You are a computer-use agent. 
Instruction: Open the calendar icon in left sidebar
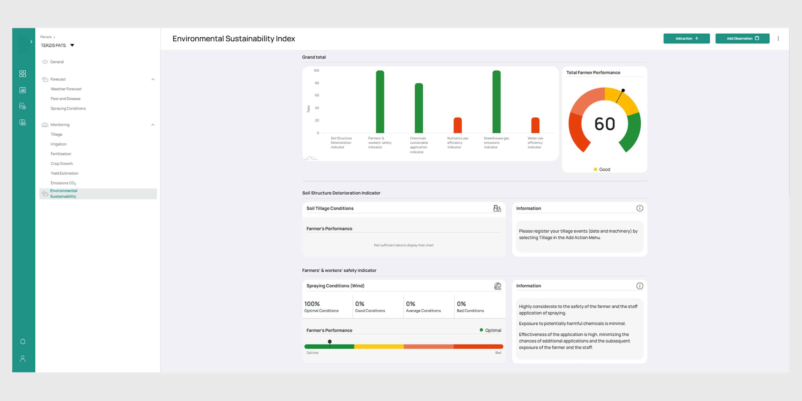point(22,90)
